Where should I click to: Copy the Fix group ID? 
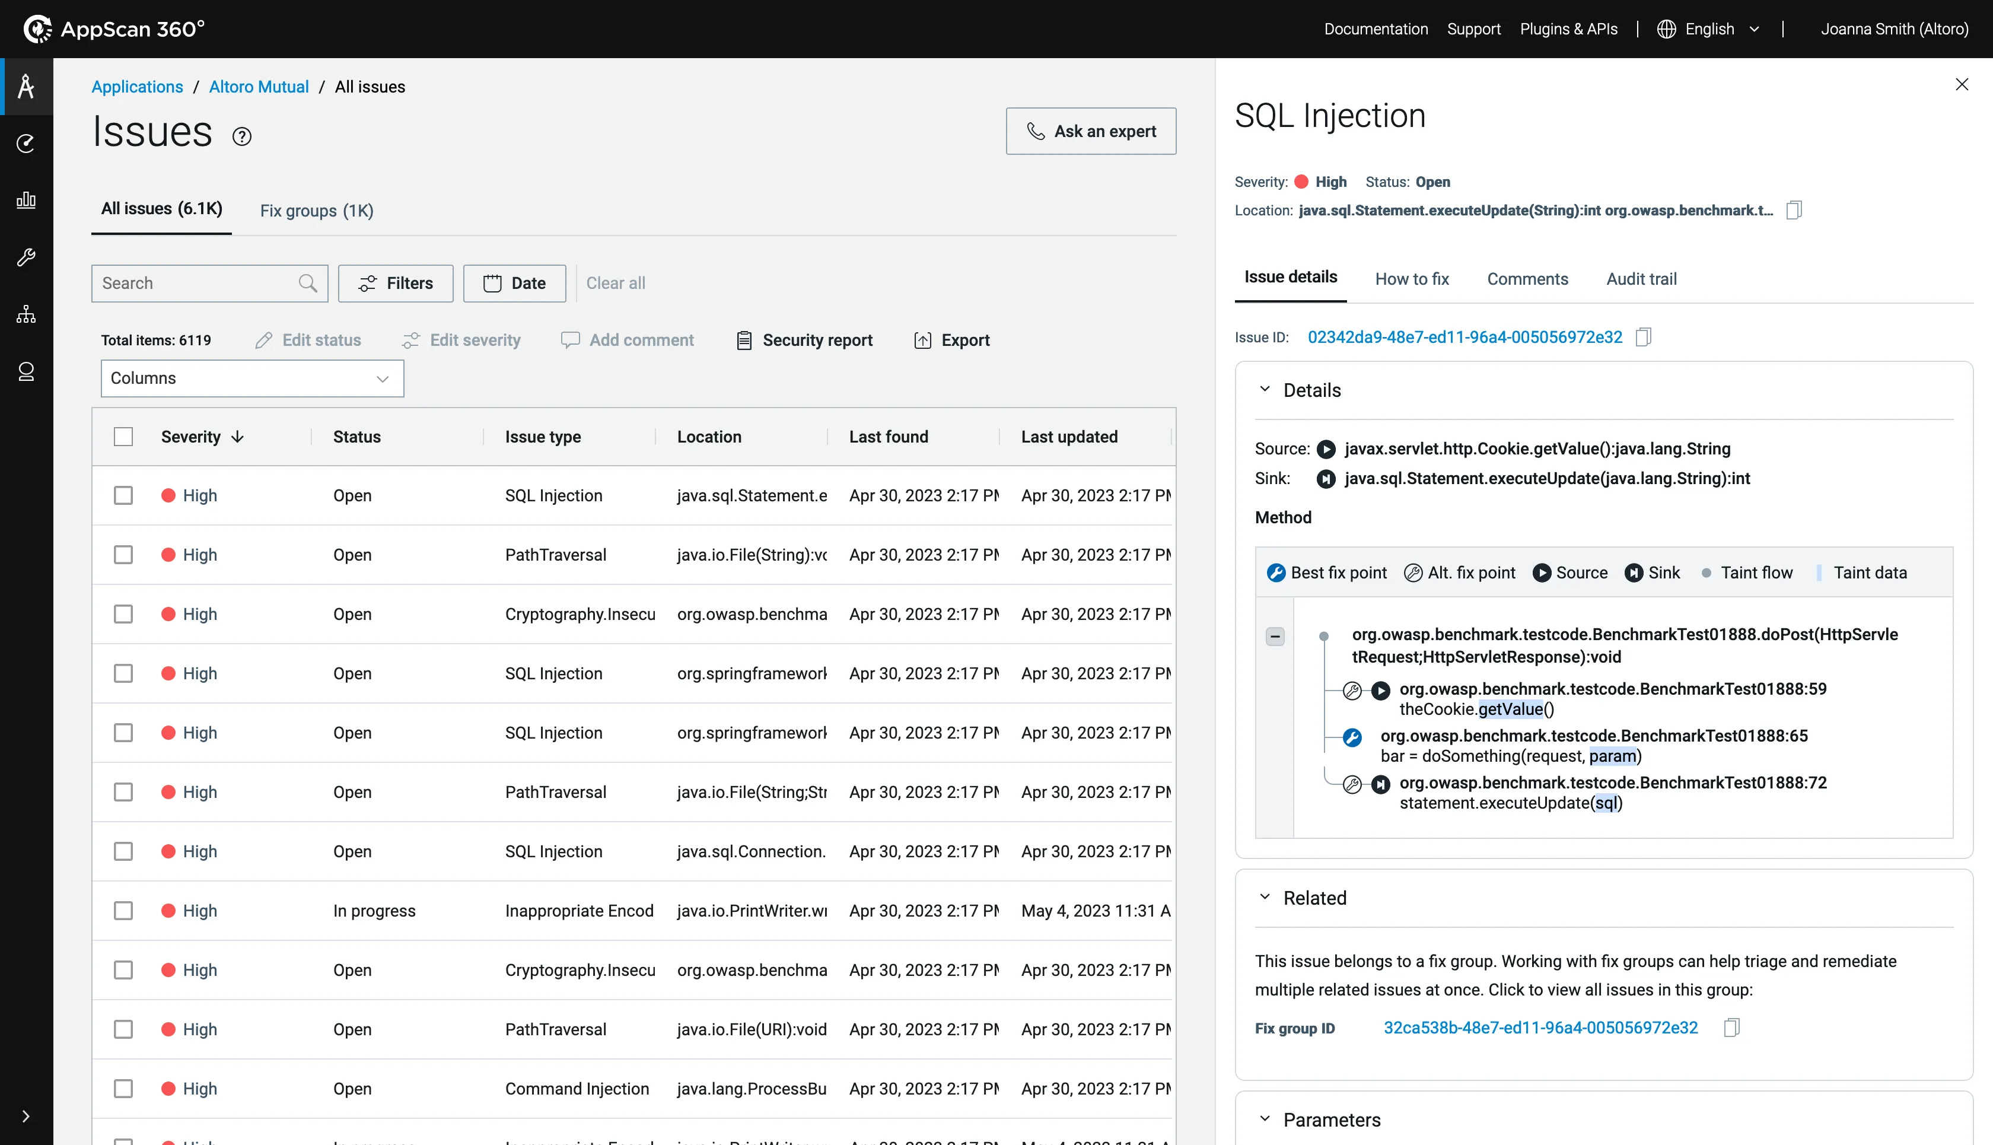pos(1731,1028)
